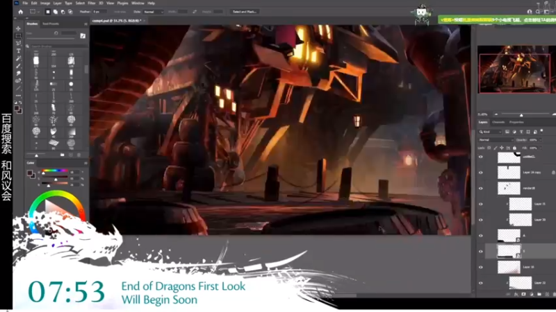Open the marquee tool preset picker arrow

tap(38, 12)
